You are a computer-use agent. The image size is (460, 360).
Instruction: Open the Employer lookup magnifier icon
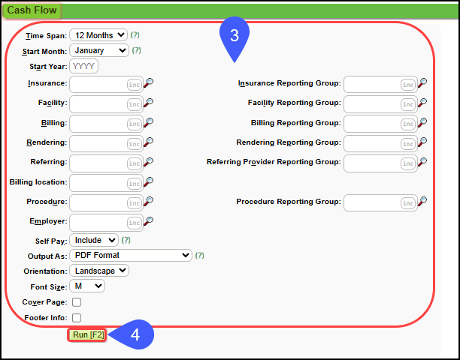149,221
